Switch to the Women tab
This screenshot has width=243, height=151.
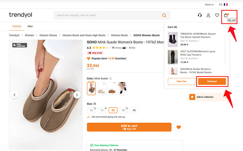click(17, 26)
